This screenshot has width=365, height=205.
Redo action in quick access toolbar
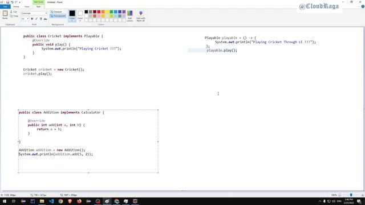pyautogui.click(x=16, y=2)
